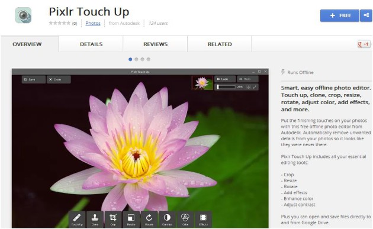Image resolution: width=373 pixels, height=229 pixels.
Task: Click the share icon button
Action: tap(366, 15)
